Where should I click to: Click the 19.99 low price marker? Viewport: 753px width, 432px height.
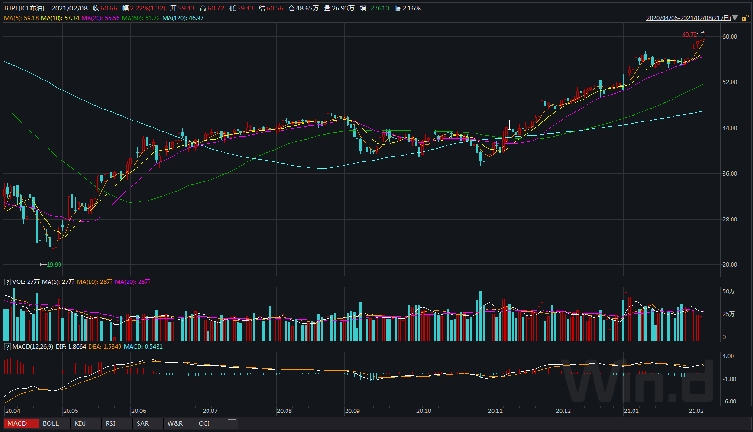[54, 265]
